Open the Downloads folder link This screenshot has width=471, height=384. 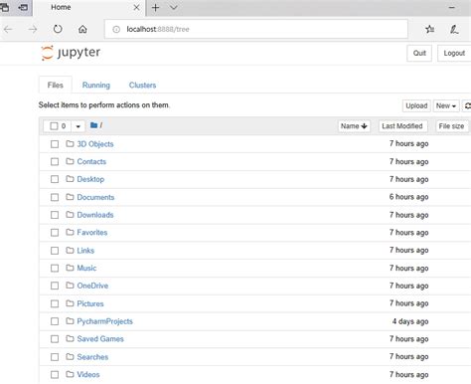pos(95,215)
